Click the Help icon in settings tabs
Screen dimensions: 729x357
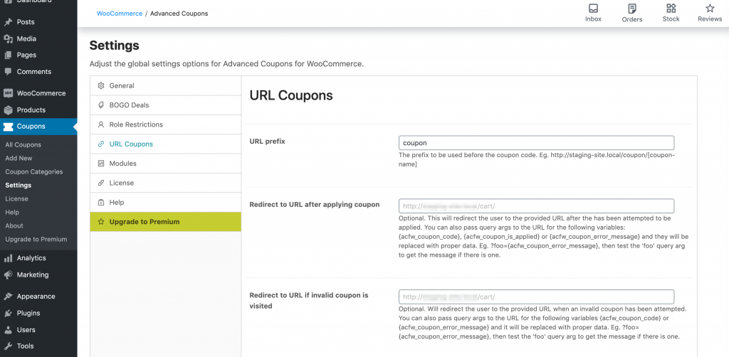(x=101, y=203)
